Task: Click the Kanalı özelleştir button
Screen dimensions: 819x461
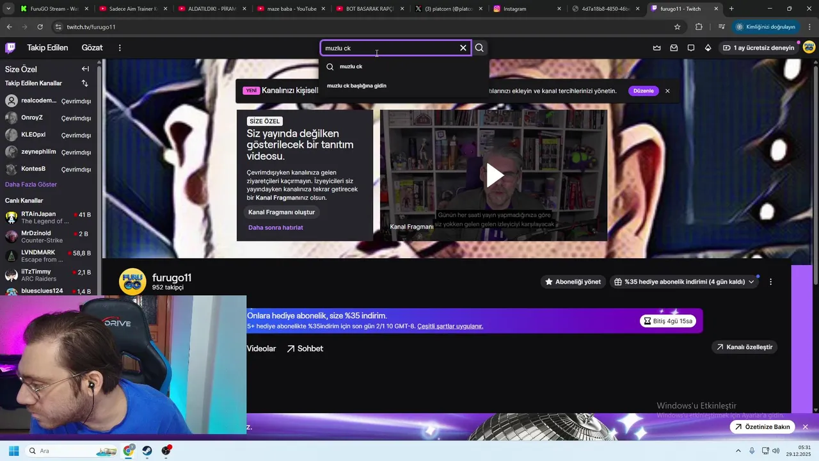Action: [x=745, y=347]
